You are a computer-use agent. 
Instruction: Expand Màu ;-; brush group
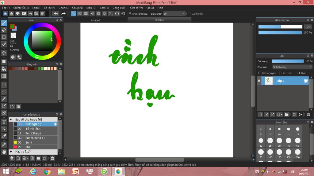pos(11,152)
